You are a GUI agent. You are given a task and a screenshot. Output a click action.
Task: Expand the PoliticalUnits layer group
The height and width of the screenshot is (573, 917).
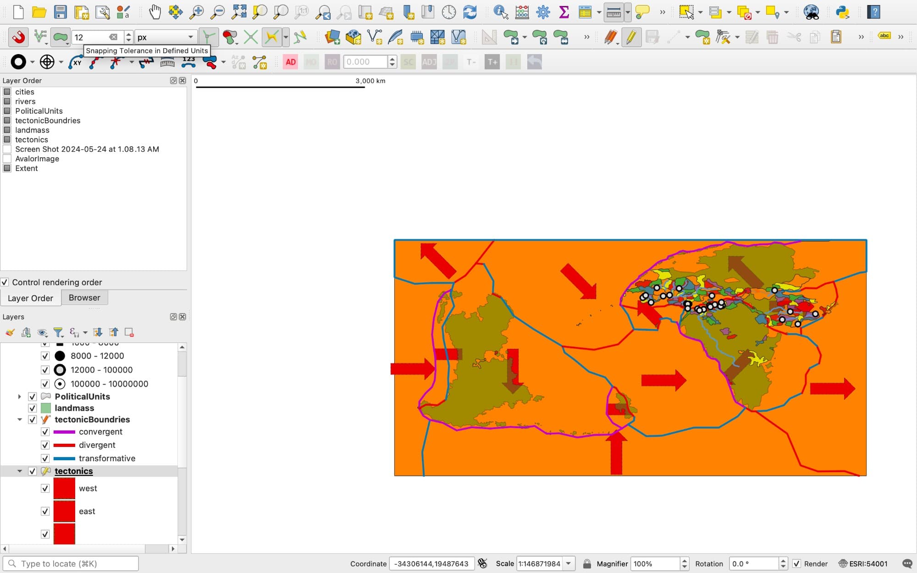(x=19, y=397)
